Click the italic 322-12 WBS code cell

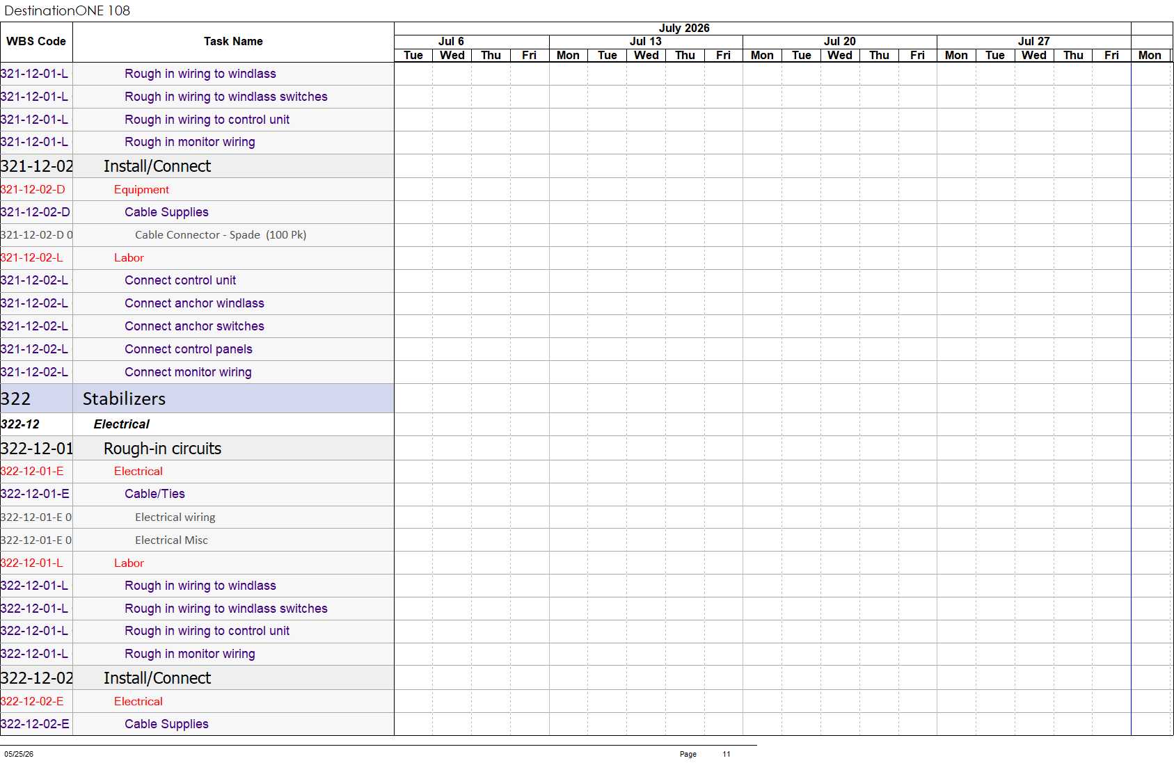click(x=36, y=424)
